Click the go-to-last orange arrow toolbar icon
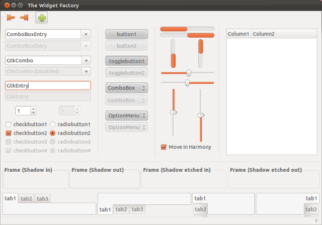The width and height of the screenshot is (322, 225). coord(24,18)
